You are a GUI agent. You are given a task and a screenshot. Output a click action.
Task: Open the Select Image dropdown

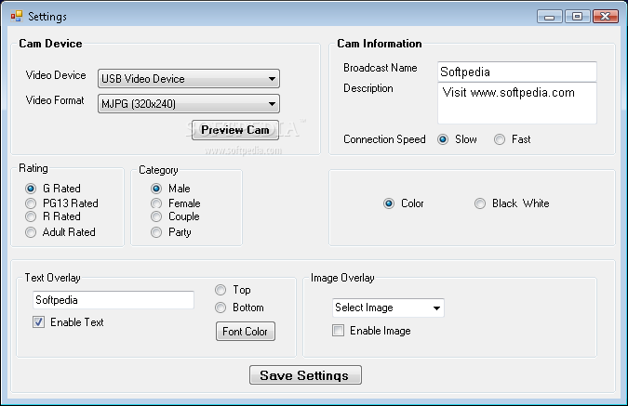tap(388, 308)
